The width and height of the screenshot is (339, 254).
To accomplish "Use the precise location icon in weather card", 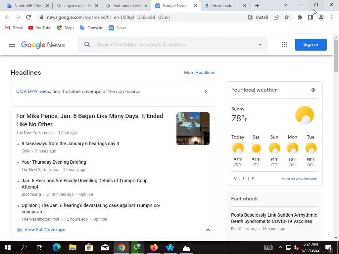I will click(313, 90).
